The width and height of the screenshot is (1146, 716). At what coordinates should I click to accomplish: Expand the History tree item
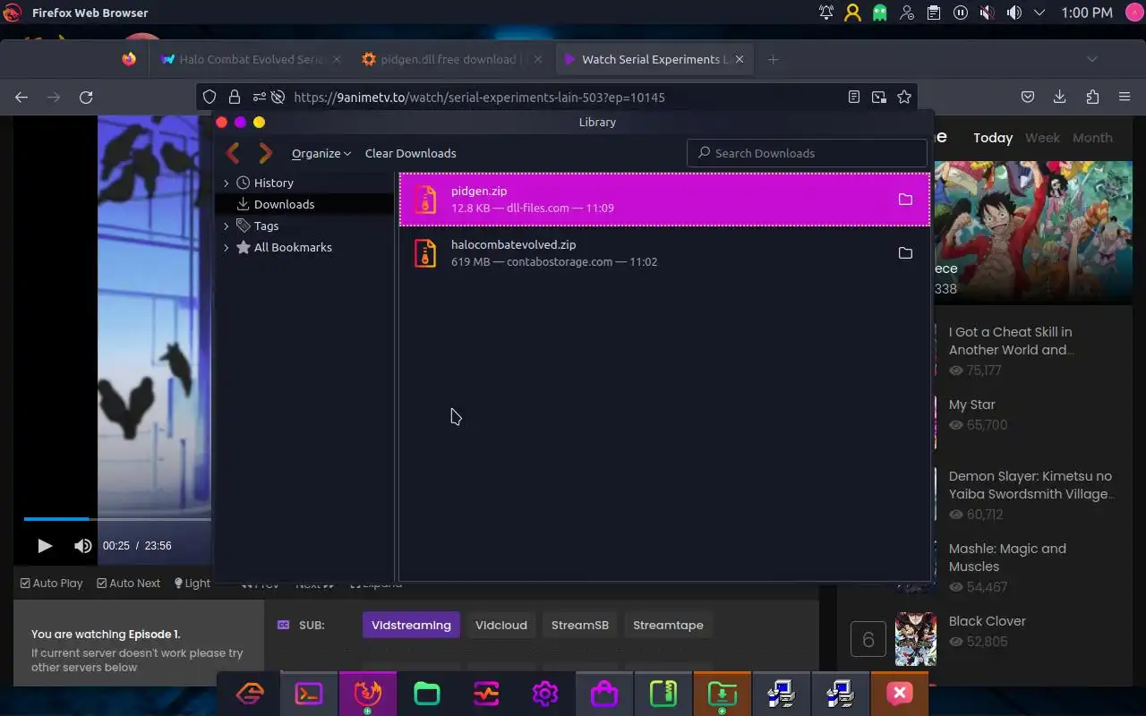click(x=226, y=183)
